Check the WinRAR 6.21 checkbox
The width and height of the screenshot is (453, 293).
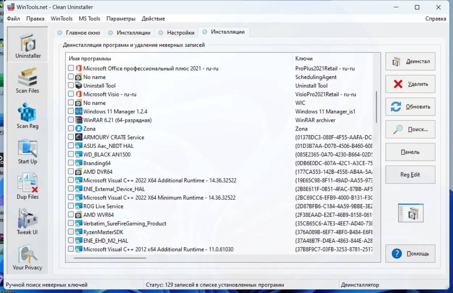pyautogui.click(x=71, y=120)
